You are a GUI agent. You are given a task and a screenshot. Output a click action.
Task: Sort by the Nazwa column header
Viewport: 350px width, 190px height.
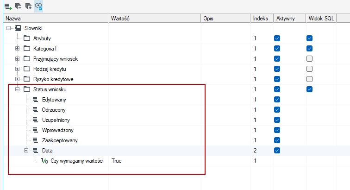point(56,19)
